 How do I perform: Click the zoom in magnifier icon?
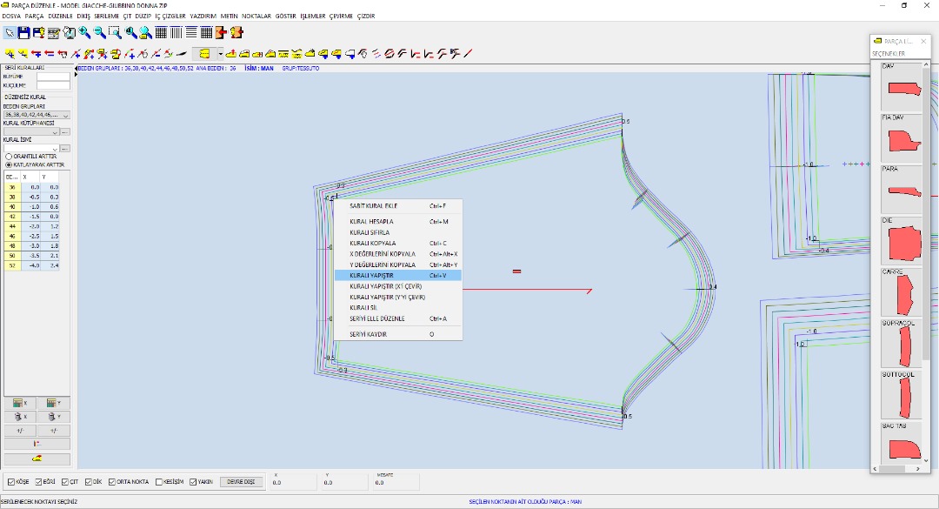84,32
